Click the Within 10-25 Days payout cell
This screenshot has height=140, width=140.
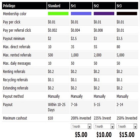pyautogui.click(x=57, y=107)
